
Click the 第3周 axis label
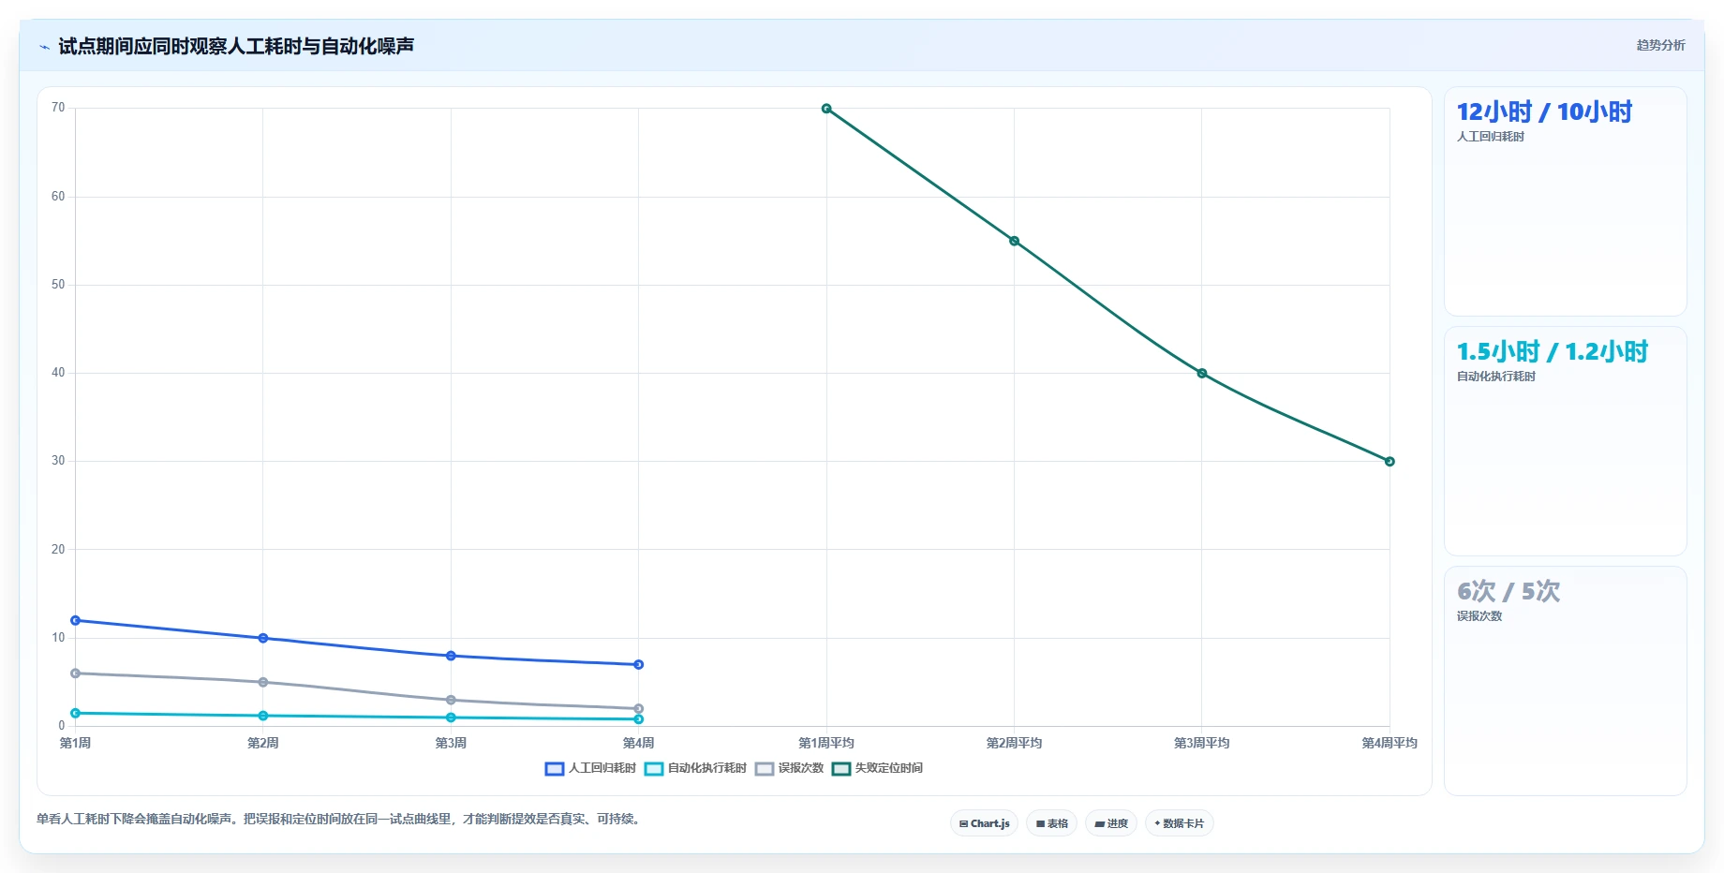451,743
